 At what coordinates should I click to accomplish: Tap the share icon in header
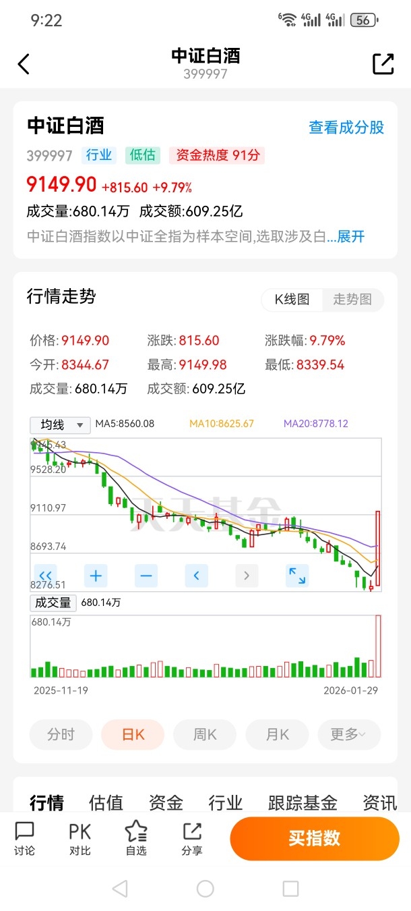(383, 64)
